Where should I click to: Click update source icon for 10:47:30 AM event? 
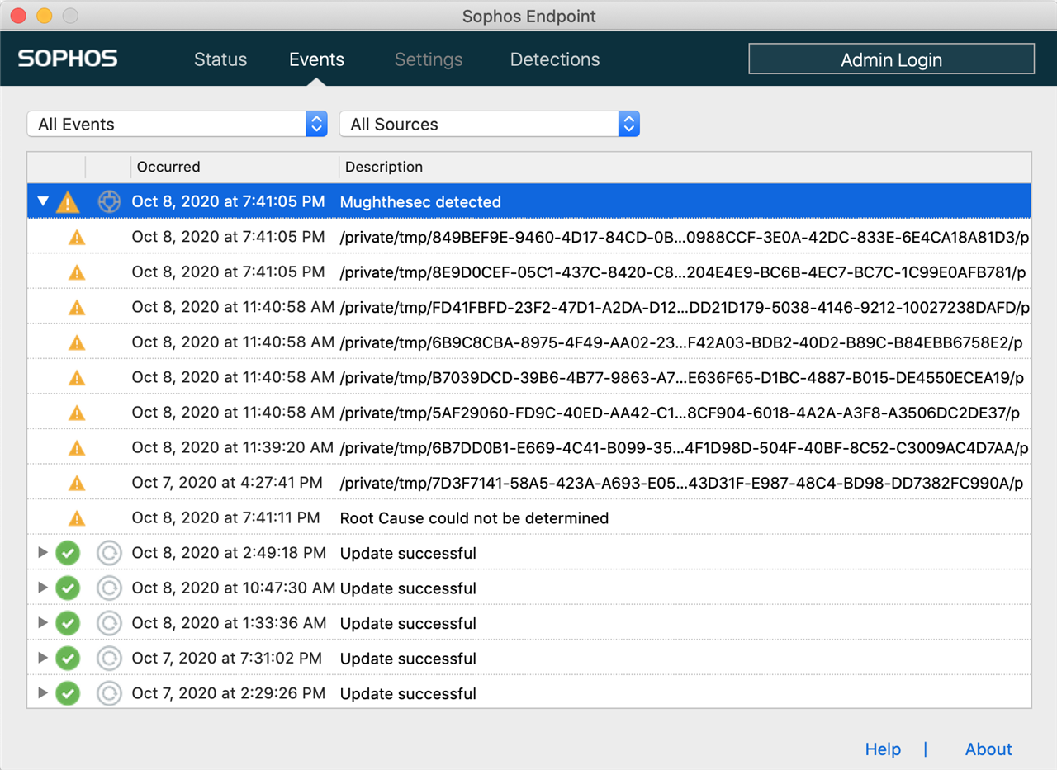pos(109,588)
